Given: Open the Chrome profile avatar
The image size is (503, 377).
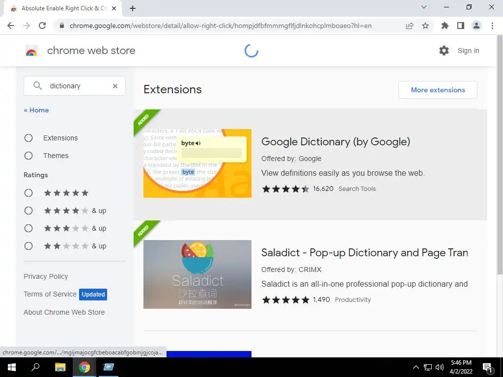Looking at the screenshot, I should pyautogui.click(x=476, y=26).
